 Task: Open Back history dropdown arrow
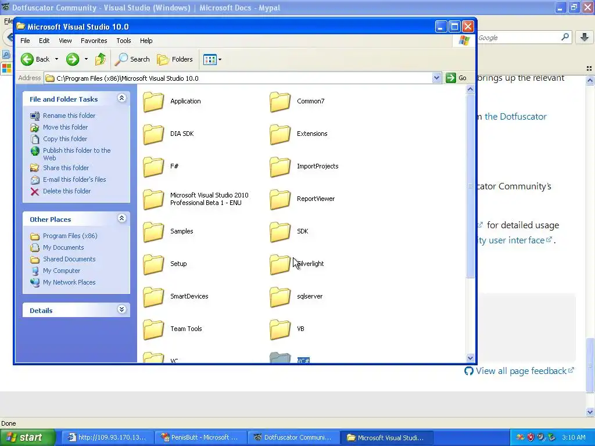[x=56, y=59]
